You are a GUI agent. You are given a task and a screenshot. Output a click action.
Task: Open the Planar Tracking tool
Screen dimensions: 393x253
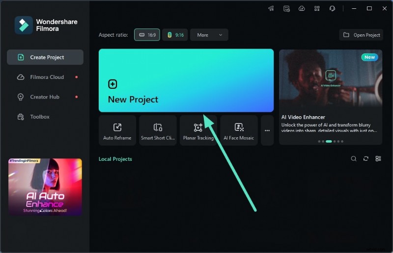click(198, 130)
